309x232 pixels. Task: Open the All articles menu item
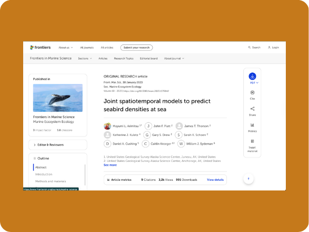(107, 47)
